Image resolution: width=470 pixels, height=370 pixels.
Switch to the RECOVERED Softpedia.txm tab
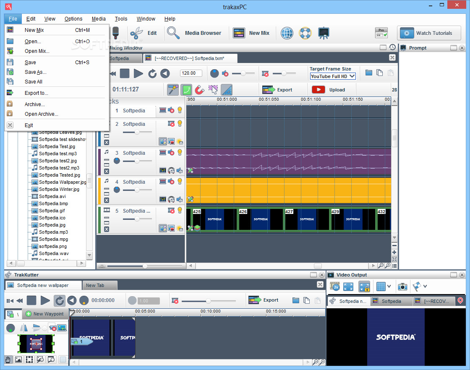(190, 58)
